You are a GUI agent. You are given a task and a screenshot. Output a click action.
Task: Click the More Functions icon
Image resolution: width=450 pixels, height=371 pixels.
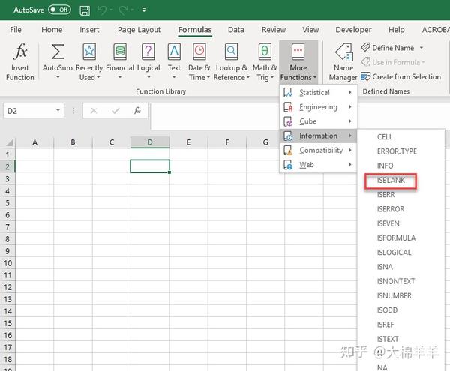[x=298, y=52]
